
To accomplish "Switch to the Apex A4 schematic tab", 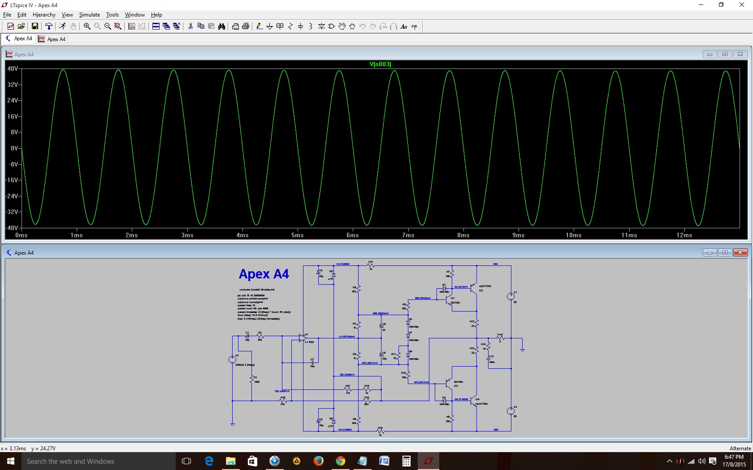I will 19,39.
